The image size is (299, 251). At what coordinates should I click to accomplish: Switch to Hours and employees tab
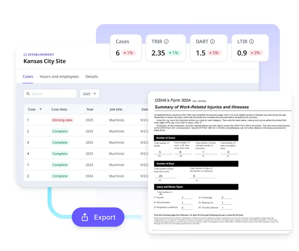[x=59, y=77]
